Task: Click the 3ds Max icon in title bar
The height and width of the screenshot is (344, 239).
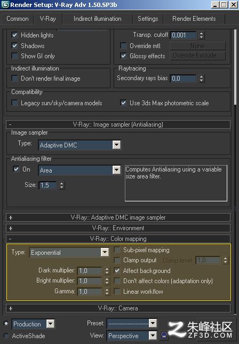Action: [5, 5]
